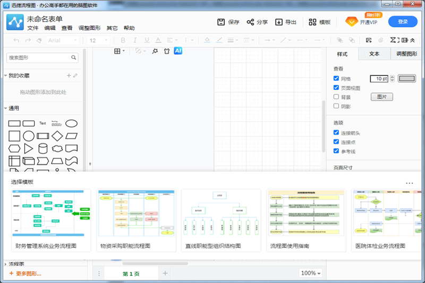The image size is (425, 283).
Task: Click the plus icon beside 我的收藏
Action: [69, 76]
